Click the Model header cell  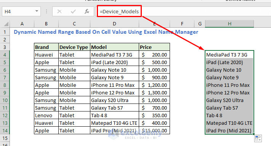pos(114,47)
